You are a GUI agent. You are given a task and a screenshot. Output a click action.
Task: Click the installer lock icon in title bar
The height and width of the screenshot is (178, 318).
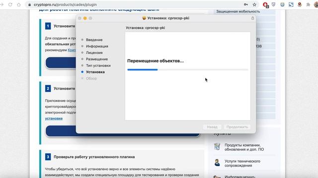[x=252, y=18]
